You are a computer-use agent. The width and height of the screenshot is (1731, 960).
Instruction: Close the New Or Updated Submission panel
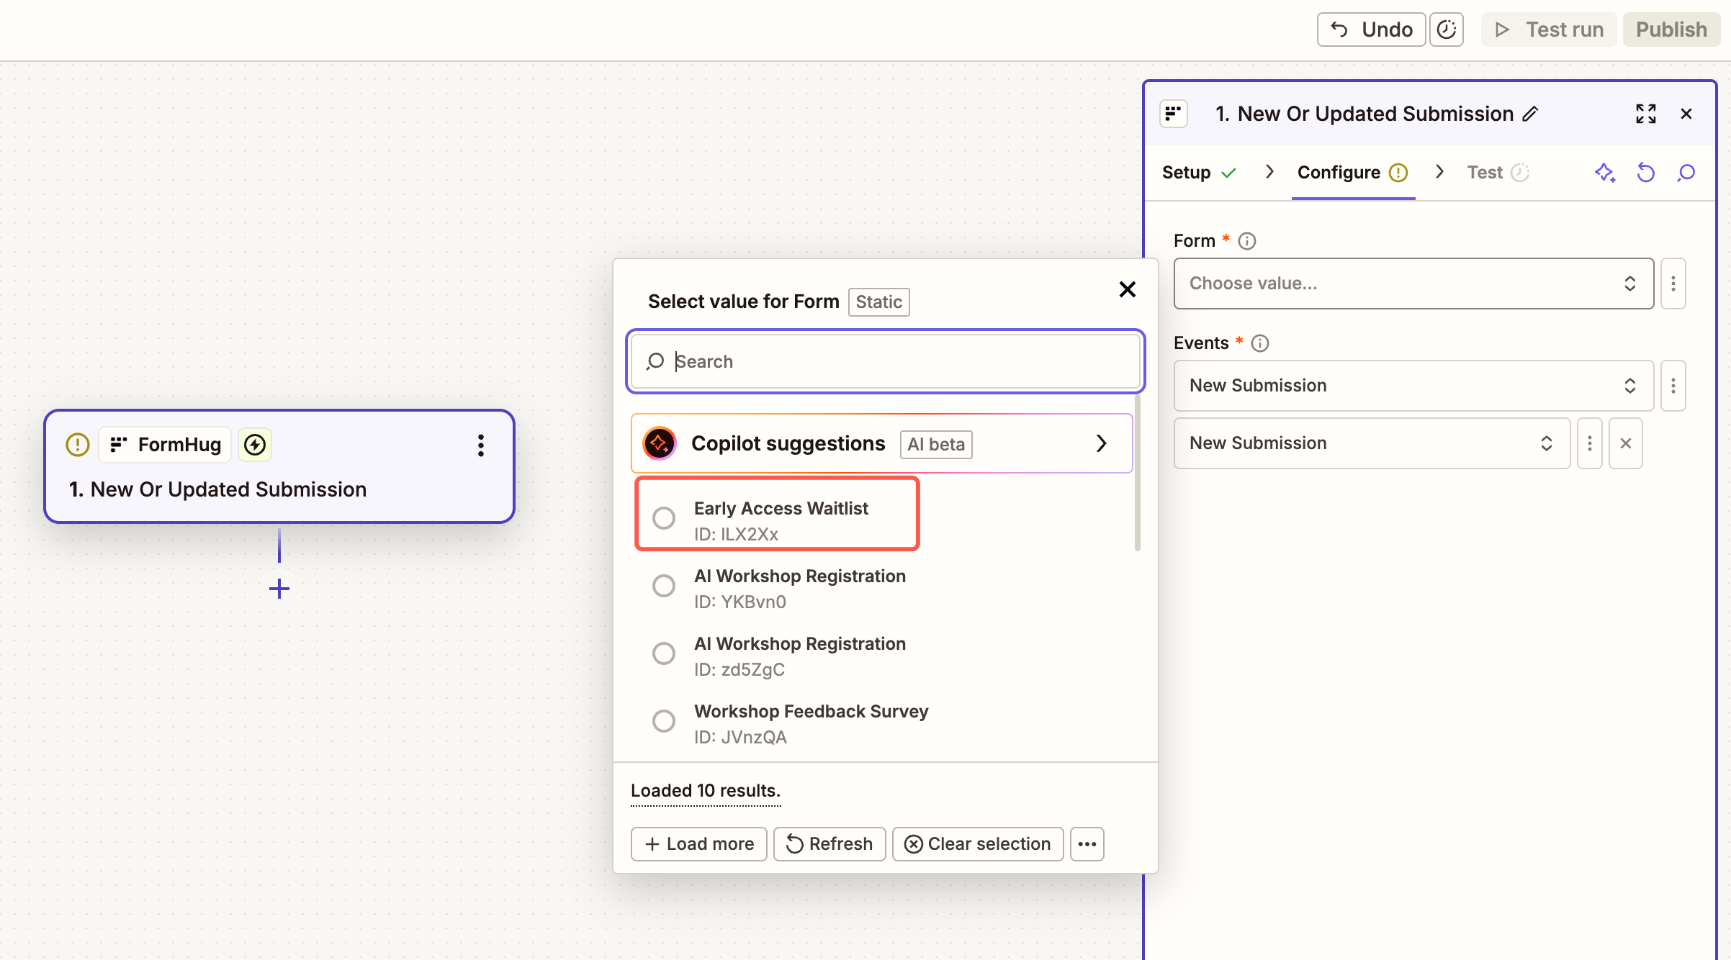tap(1686, 114)
